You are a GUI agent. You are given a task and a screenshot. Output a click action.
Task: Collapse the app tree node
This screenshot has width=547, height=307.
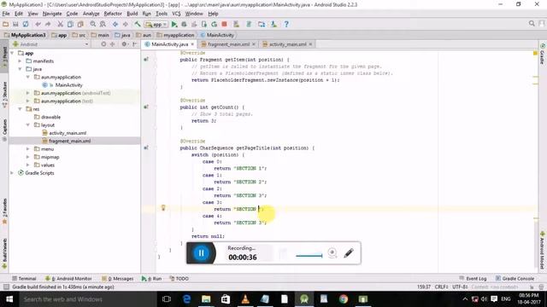point(13,53)
